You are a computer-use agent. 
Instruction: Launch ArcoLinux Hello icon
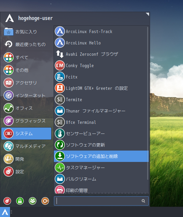click(60, 43)
